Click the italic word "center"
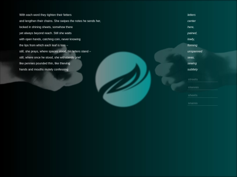This screenshot has height=177, width=237. pyautogui.click(x=191, y=21)
